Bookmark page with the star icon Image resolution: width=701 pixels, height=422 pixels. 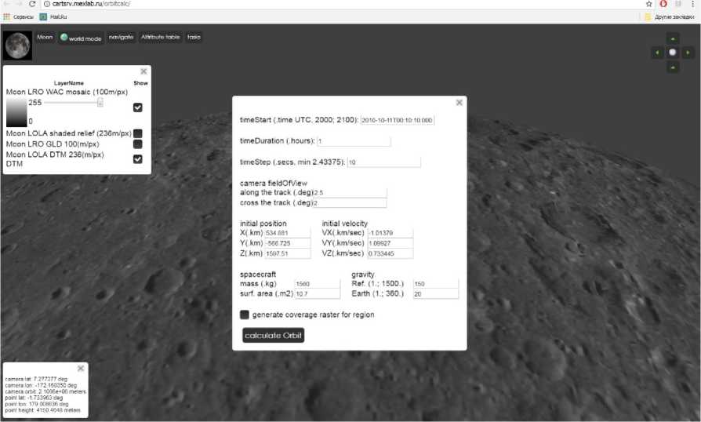click(x=648, y=4)
